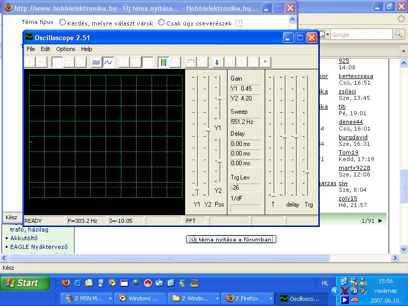
Task: Switch to Oscilloscope taskbar button
Action: (x=301, y=298)
